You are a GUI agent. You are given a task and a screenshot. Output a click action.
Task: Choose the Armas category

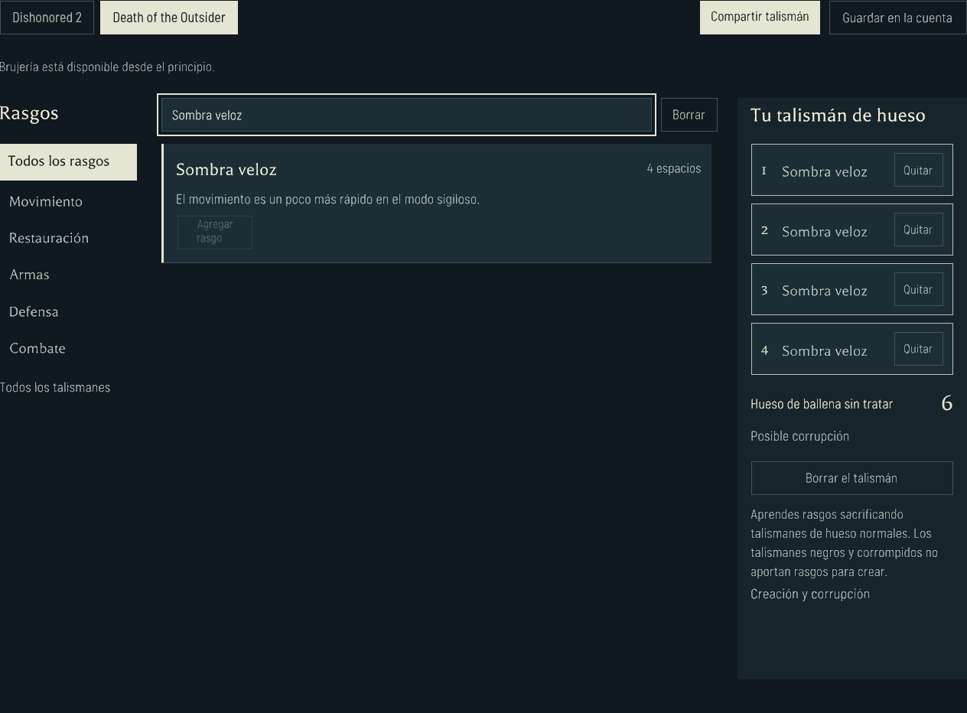tap(29, 275)
